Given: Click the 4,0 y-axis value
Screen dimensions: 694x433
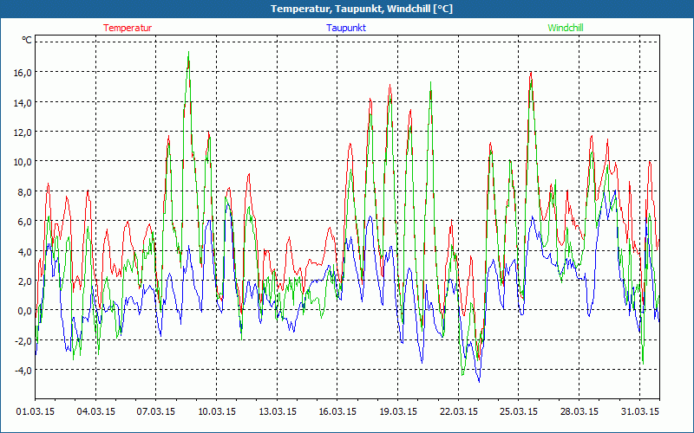Looking at the screenshot, I should [x=25, y=251].
